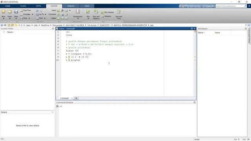Switch to the APPS tab

click(38, 6)
